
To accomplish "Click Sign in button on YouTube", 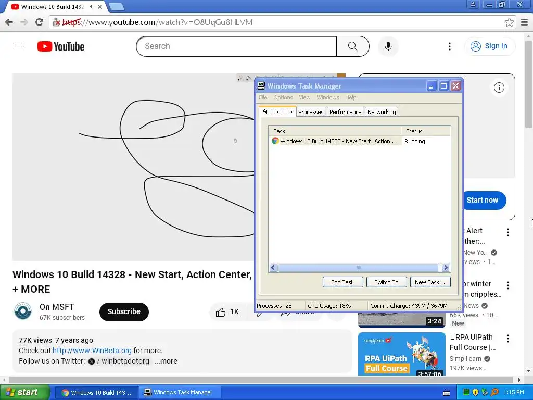I will pos(489,46).
